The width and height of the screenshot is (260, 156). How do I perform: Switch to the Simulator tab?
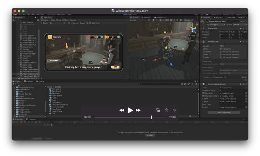47,17
